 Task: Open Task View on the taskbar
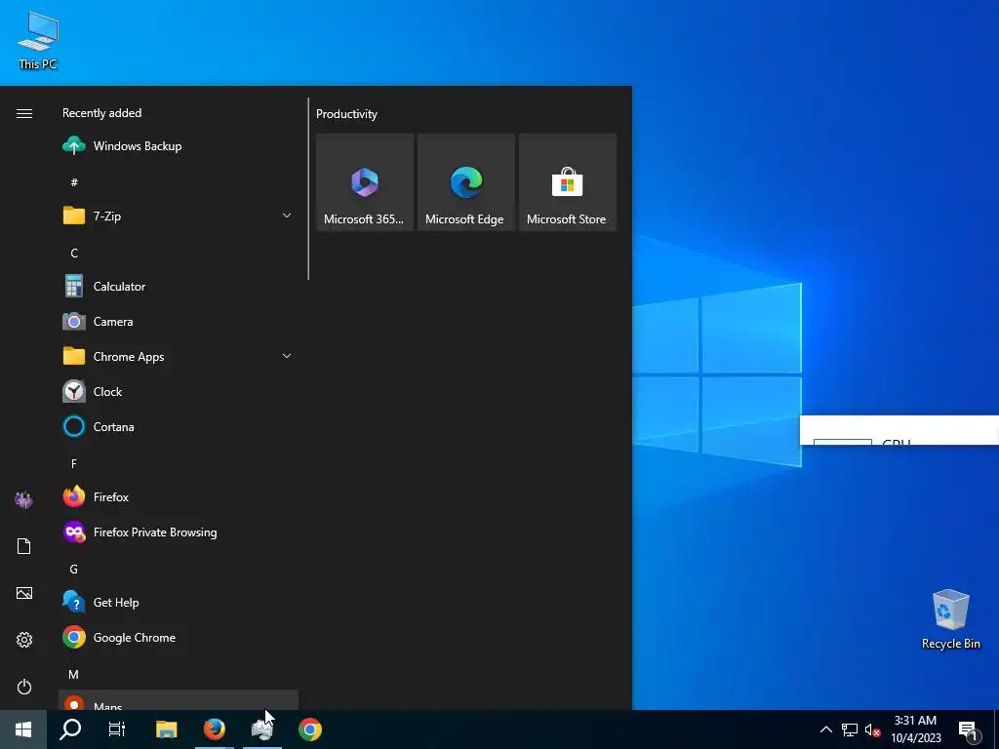[x=117, y=729]
